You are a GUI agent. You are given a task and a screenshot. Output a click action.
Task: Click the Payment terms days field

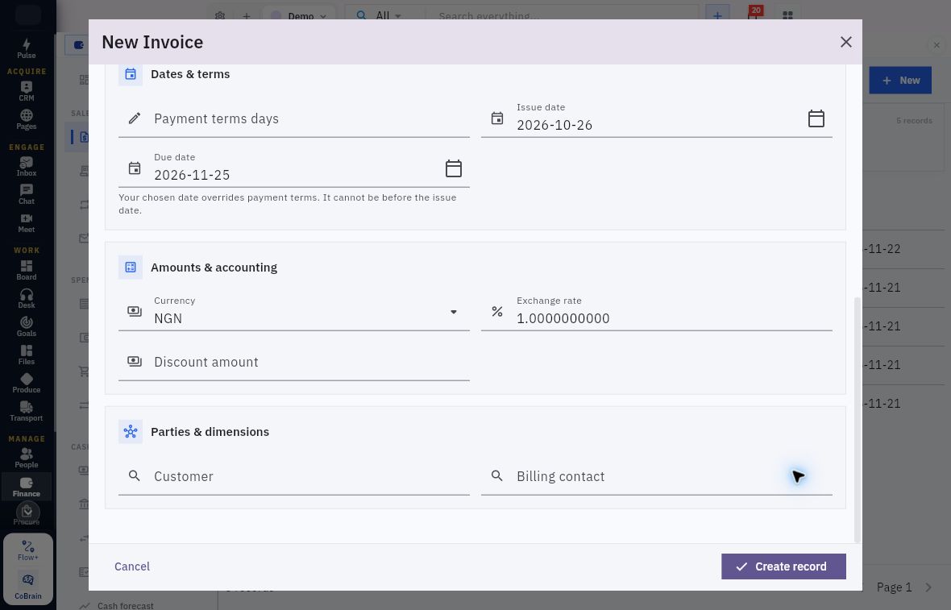pyautogui.click(x=293, y=118)
